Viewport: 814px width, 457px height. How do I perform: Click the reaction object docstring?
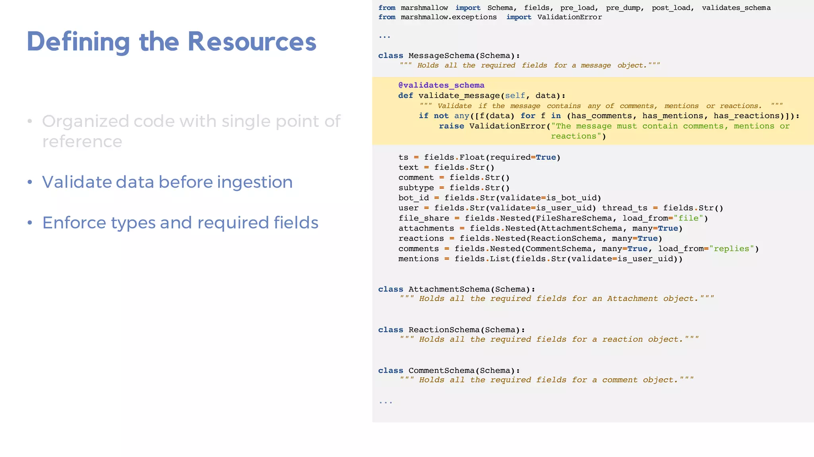[x=549, y=340]
